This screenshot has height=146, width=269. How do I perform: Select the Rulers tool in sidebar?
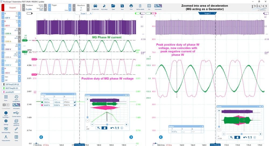click(x=16, y=130)
